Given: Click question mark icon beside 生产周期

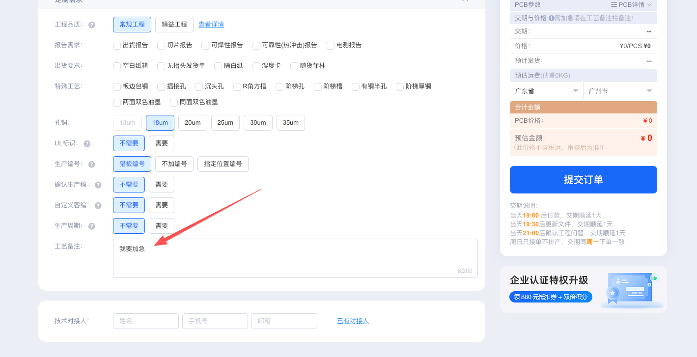Looking at the screenshot, I should point(92,226).
